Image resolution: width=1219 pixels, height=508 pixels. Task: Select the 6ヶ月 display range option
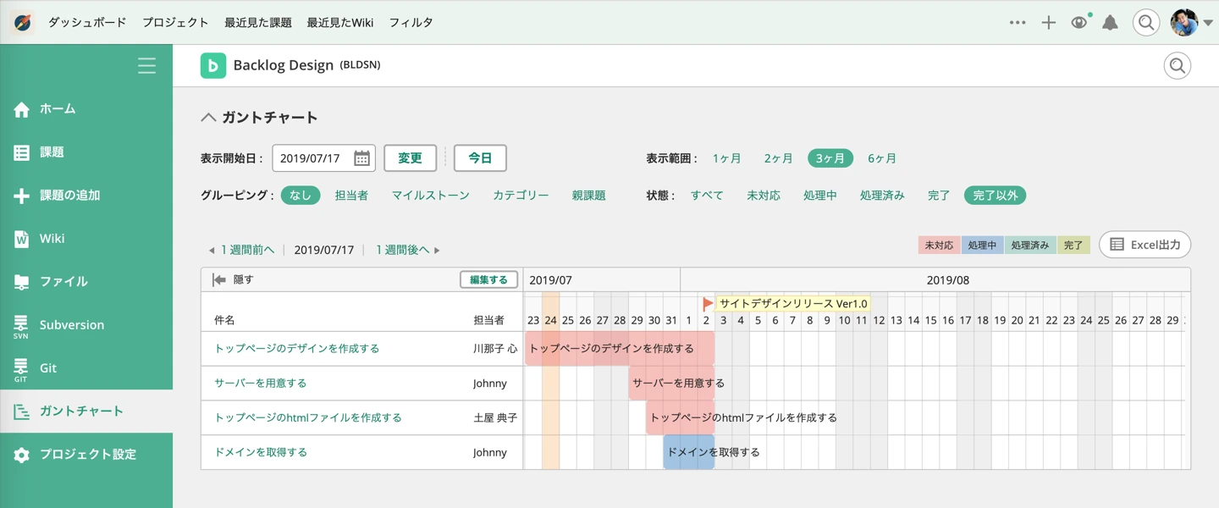click(x=881, y=158)
